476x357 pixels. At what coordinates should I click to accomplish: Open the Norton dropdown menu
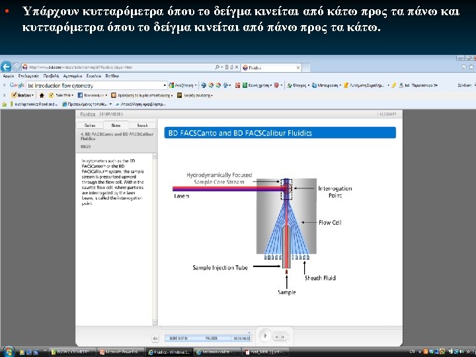[22, 95]
